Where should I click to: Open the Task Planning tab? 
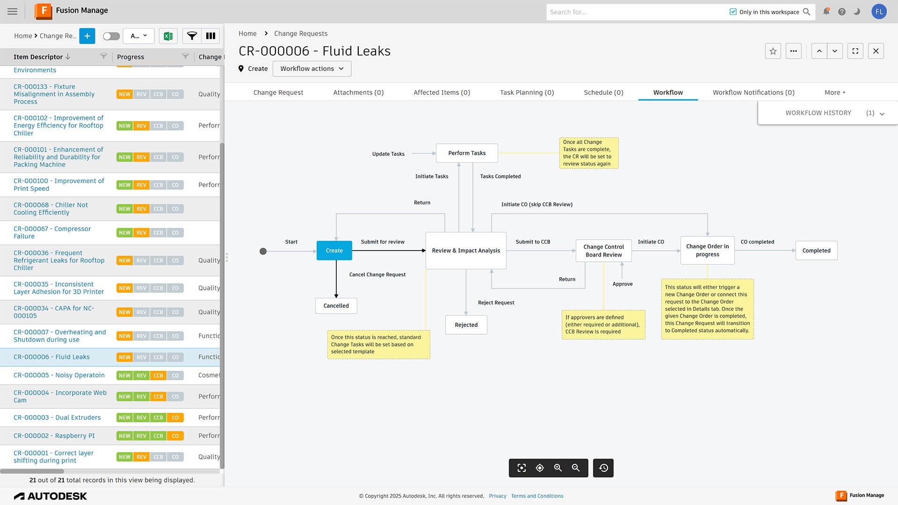[527, 93]
